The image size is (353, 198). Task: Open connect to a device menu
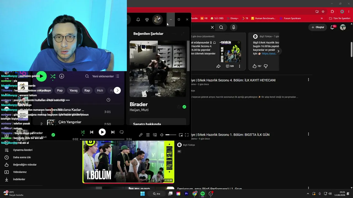[x=155, y=135]
